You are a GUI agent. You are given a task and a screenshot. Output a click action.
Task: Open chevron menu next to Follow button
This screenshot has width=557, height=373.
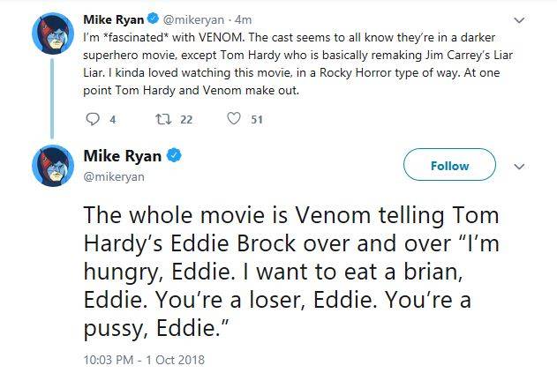520,166
